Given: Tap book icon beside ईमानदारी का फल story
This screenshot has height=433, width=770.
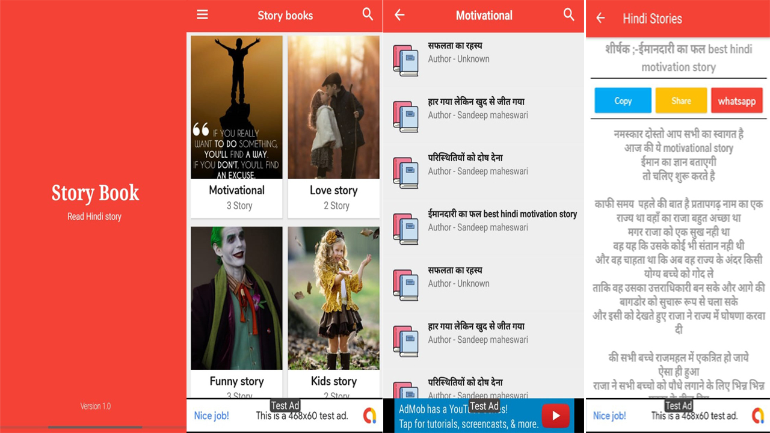Looking at the screenshot, I should (x=405, y=229).
